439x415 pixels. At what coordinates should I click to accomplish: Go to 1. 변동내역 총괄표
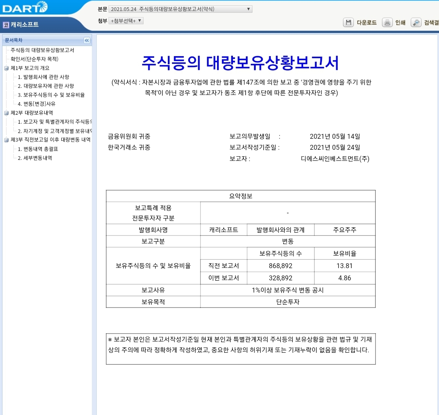[38, 149]
